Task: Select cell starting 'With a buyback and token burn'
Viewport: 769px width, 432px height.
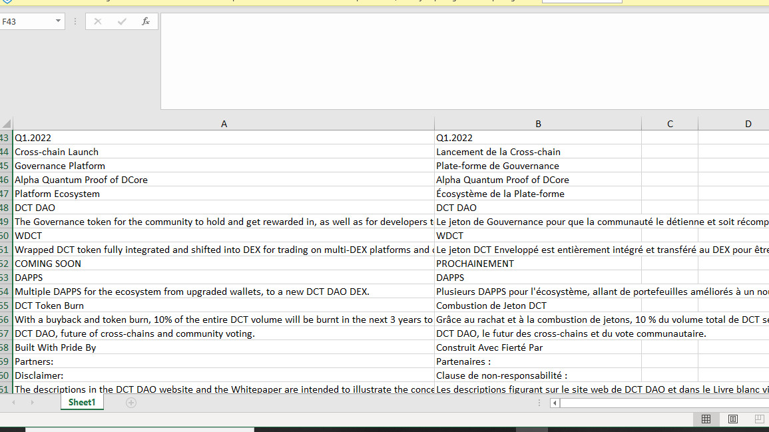Action: click(x=224, y=320)
